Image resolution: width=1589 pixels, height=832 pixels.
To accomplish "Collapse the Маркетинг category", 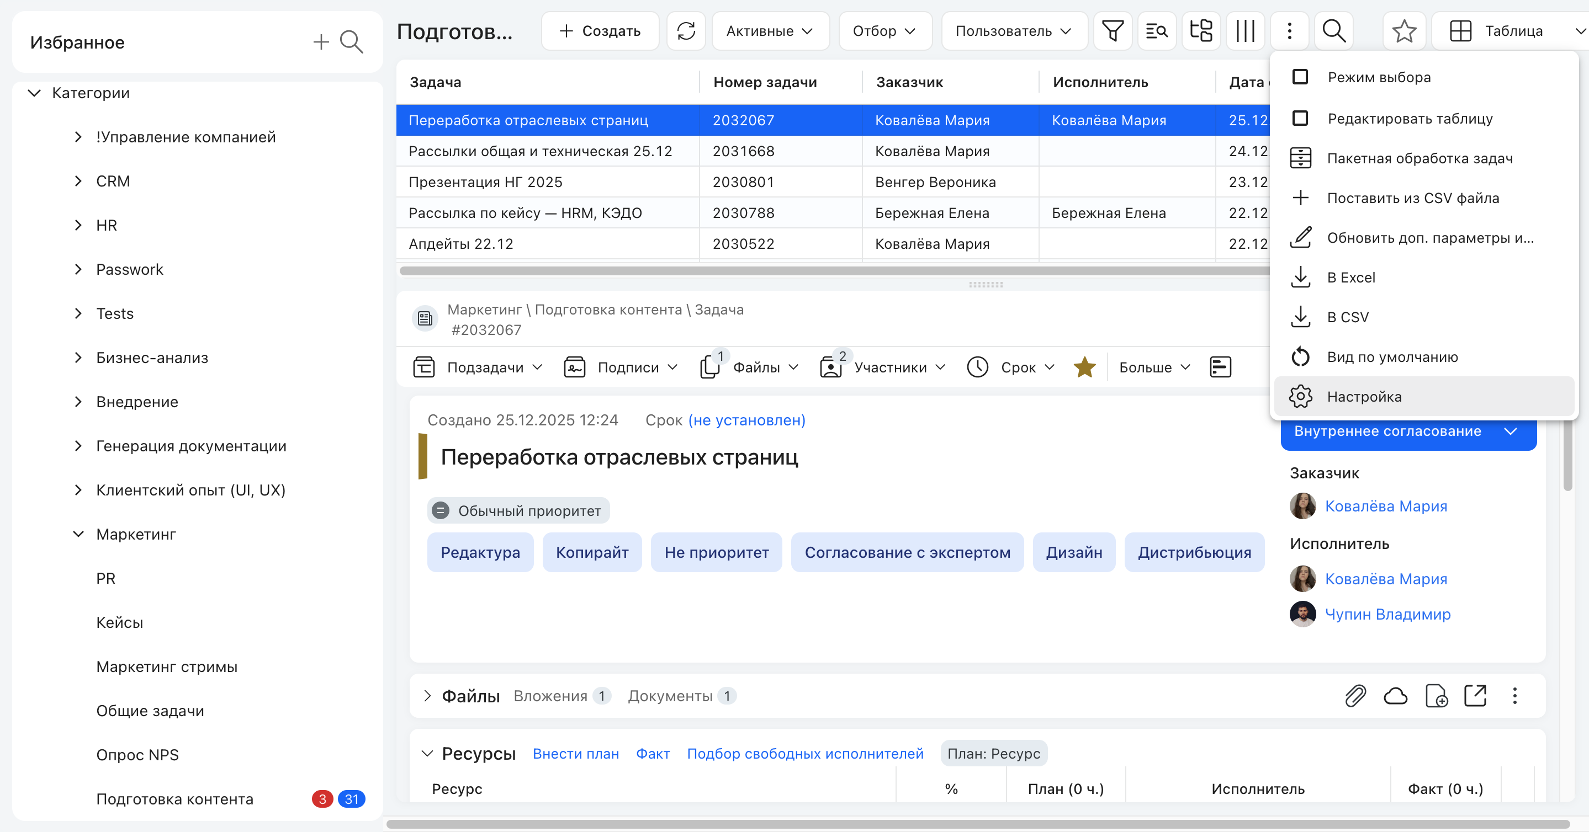I will 78,534.
